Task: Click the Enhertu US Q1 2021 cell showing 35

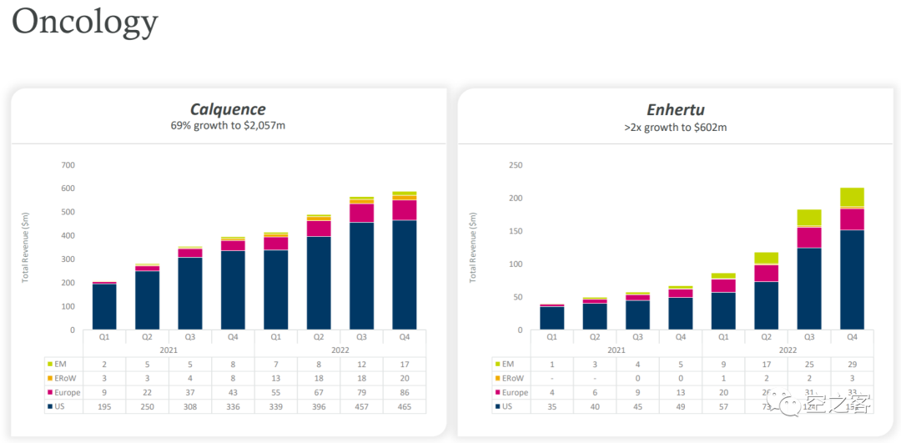Action: (552, 407)
